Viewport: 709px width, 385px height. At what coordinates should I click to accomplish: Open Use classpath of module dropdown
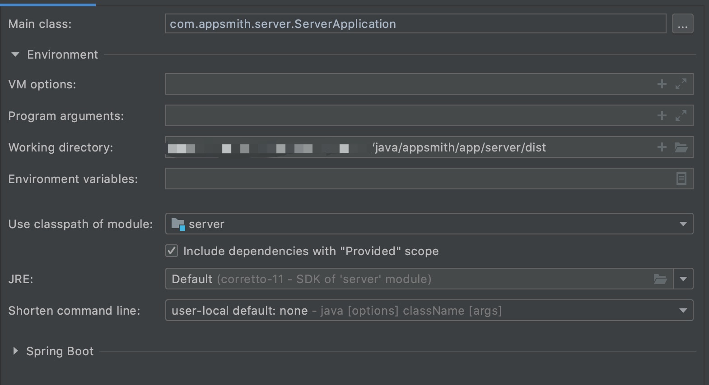[683, 224]
